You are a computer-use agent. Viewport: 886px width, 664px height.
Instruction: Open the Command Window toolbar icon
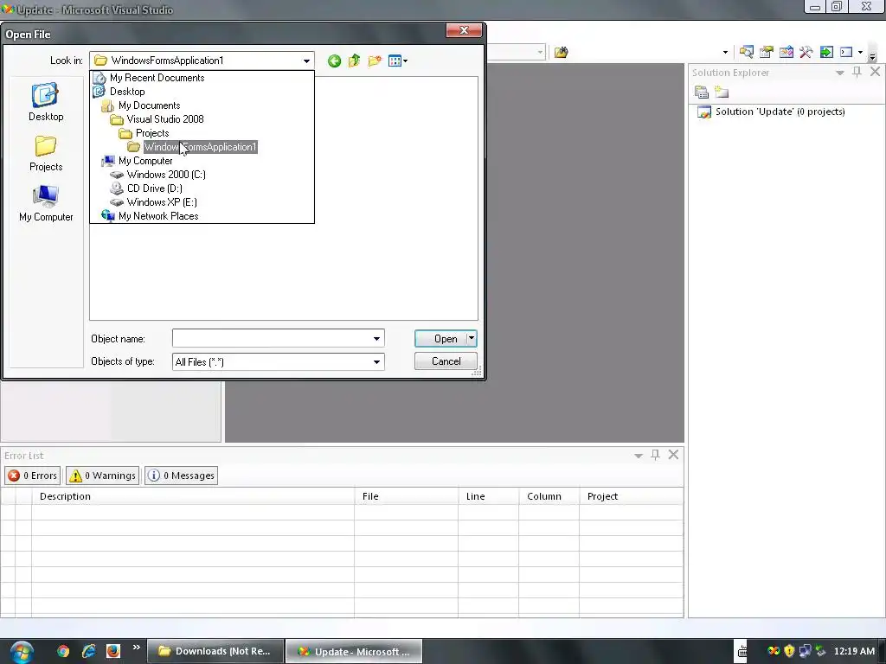coord(846,52)
